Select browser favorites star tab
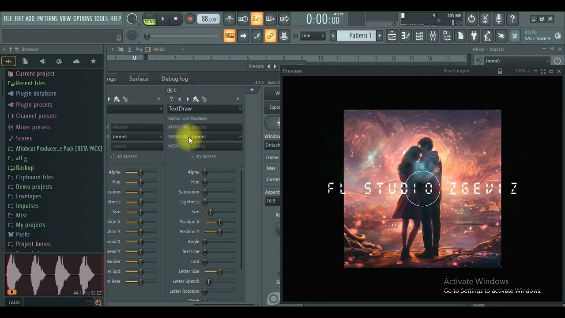Screen dimensions: 565x318 93,61
